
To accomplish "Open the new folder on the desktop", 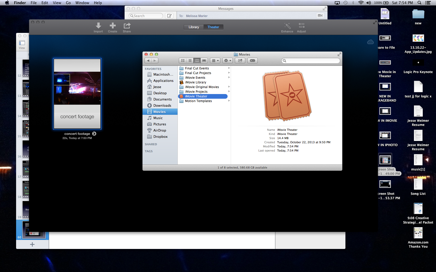I will coord(418,16).
